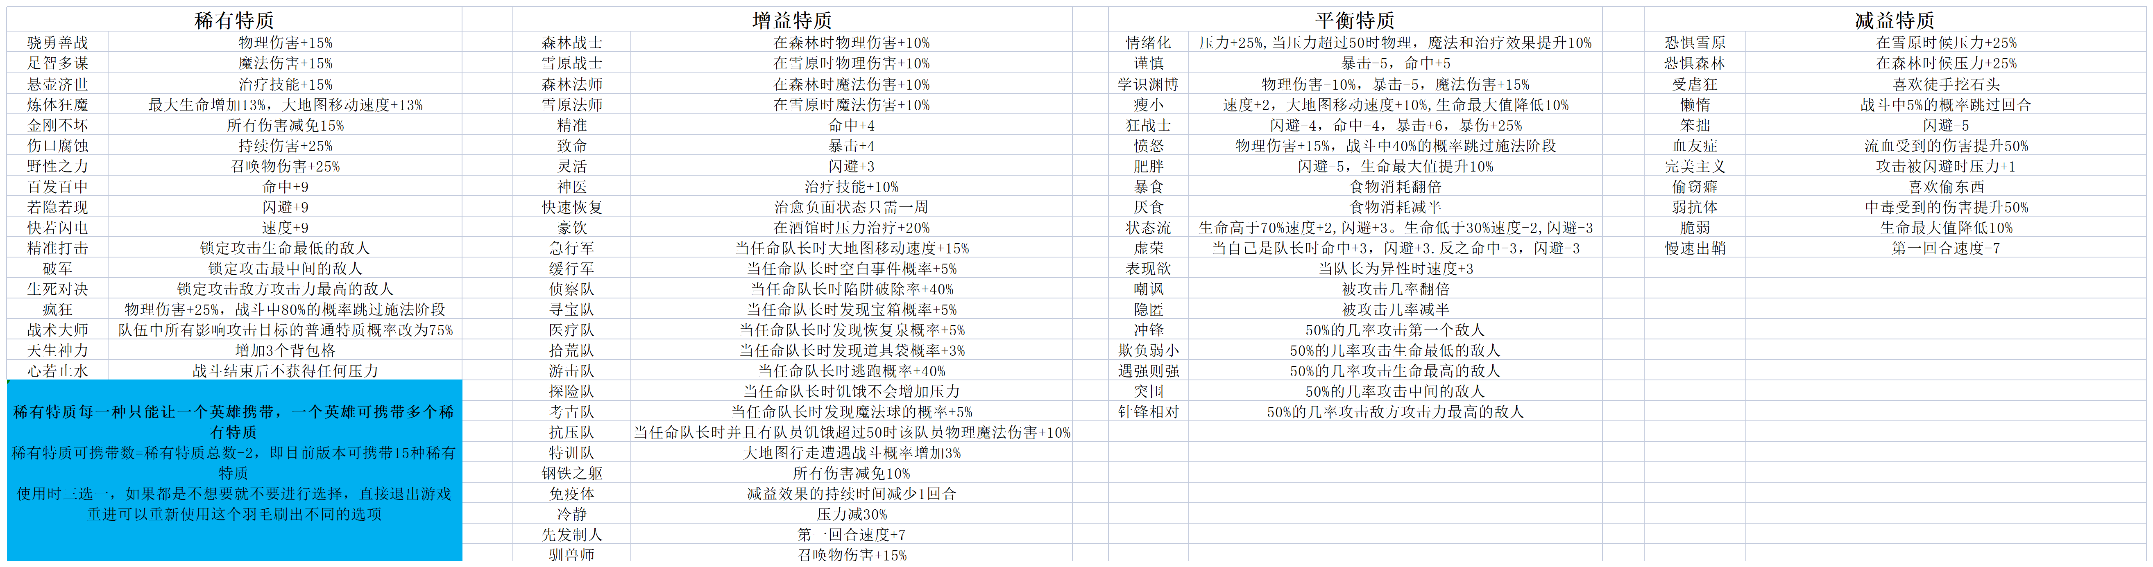Click the 完美主义 cell
This screenshot has width=2153, height=567.
tap(1694, 166)
